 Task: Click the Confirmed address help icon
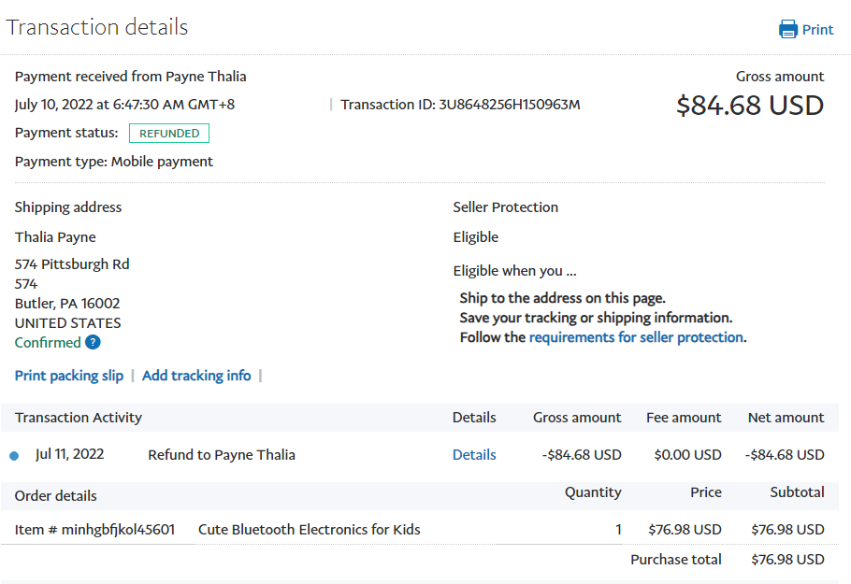(x=93, y=343)
